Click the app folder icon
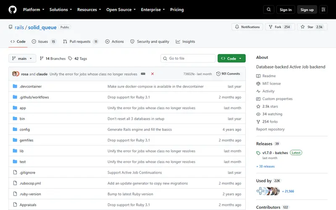The image size is (336, 210). 15,108
